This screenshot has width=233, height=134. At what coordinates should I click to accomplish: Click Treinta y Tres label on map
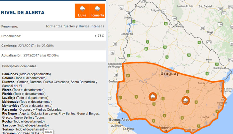(x=205, y=83)
